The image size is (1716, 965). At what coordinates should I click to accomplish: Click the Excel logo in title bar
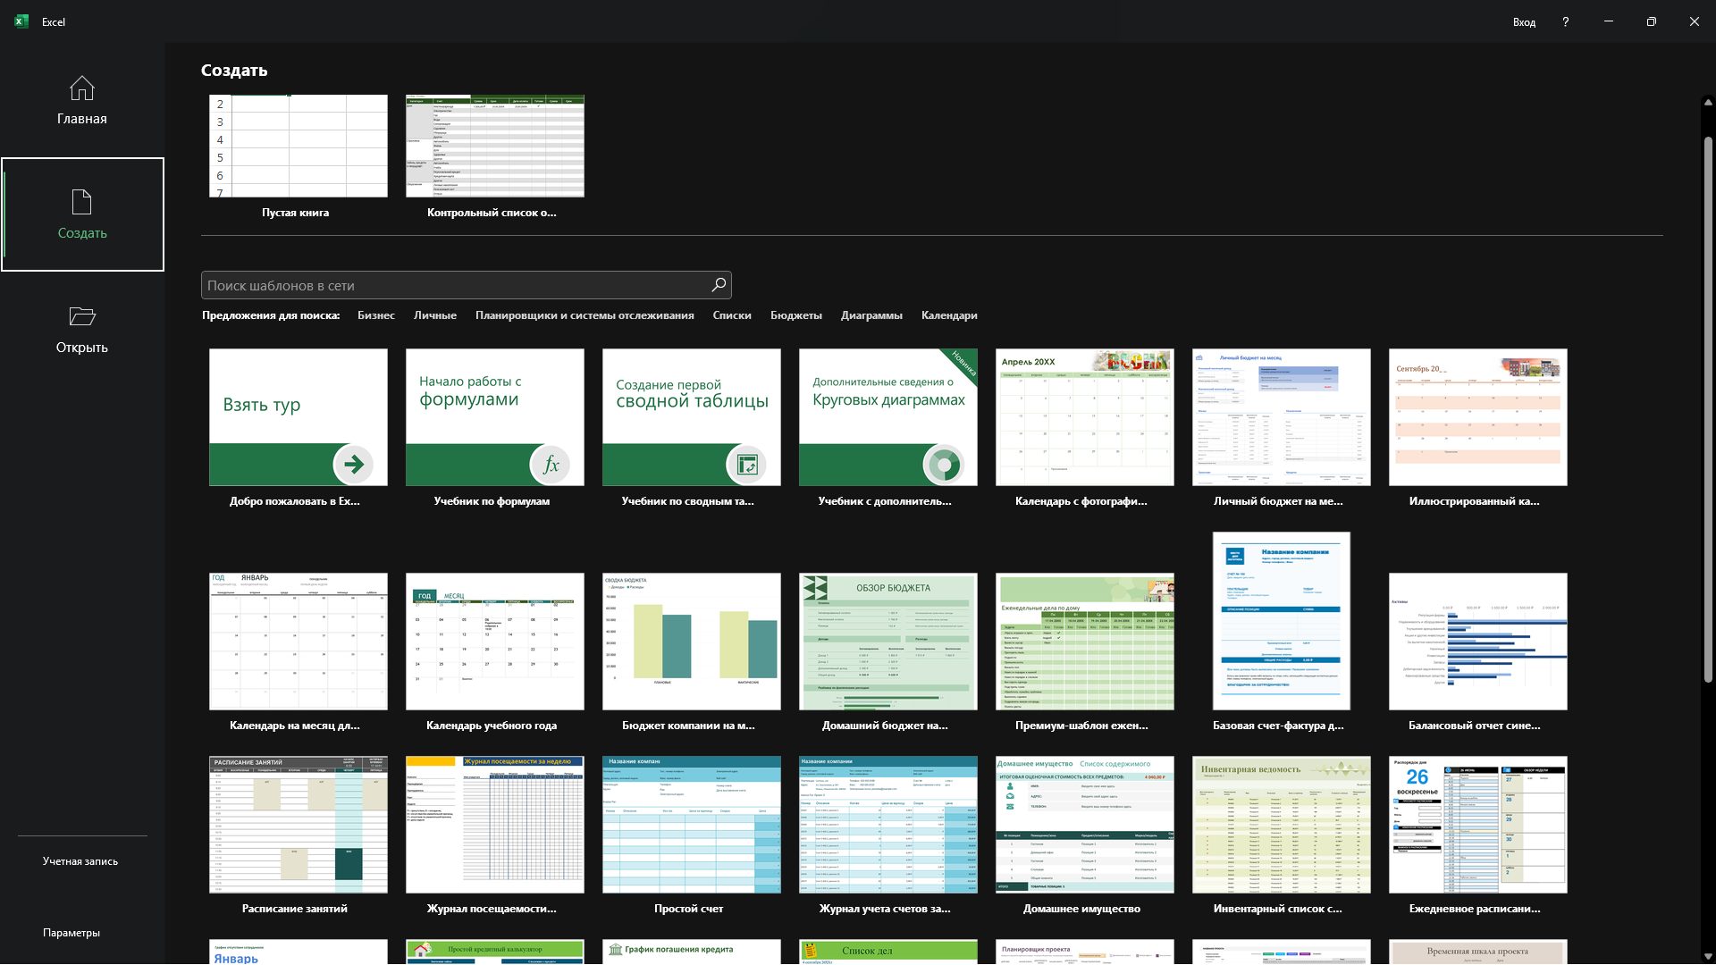pyautogui.click(x=21, y=21)
